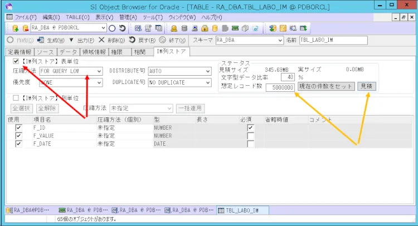Open the script editor icon next to SQL
The height and width of the screenshot is (226, 418).
click(148, 28)
